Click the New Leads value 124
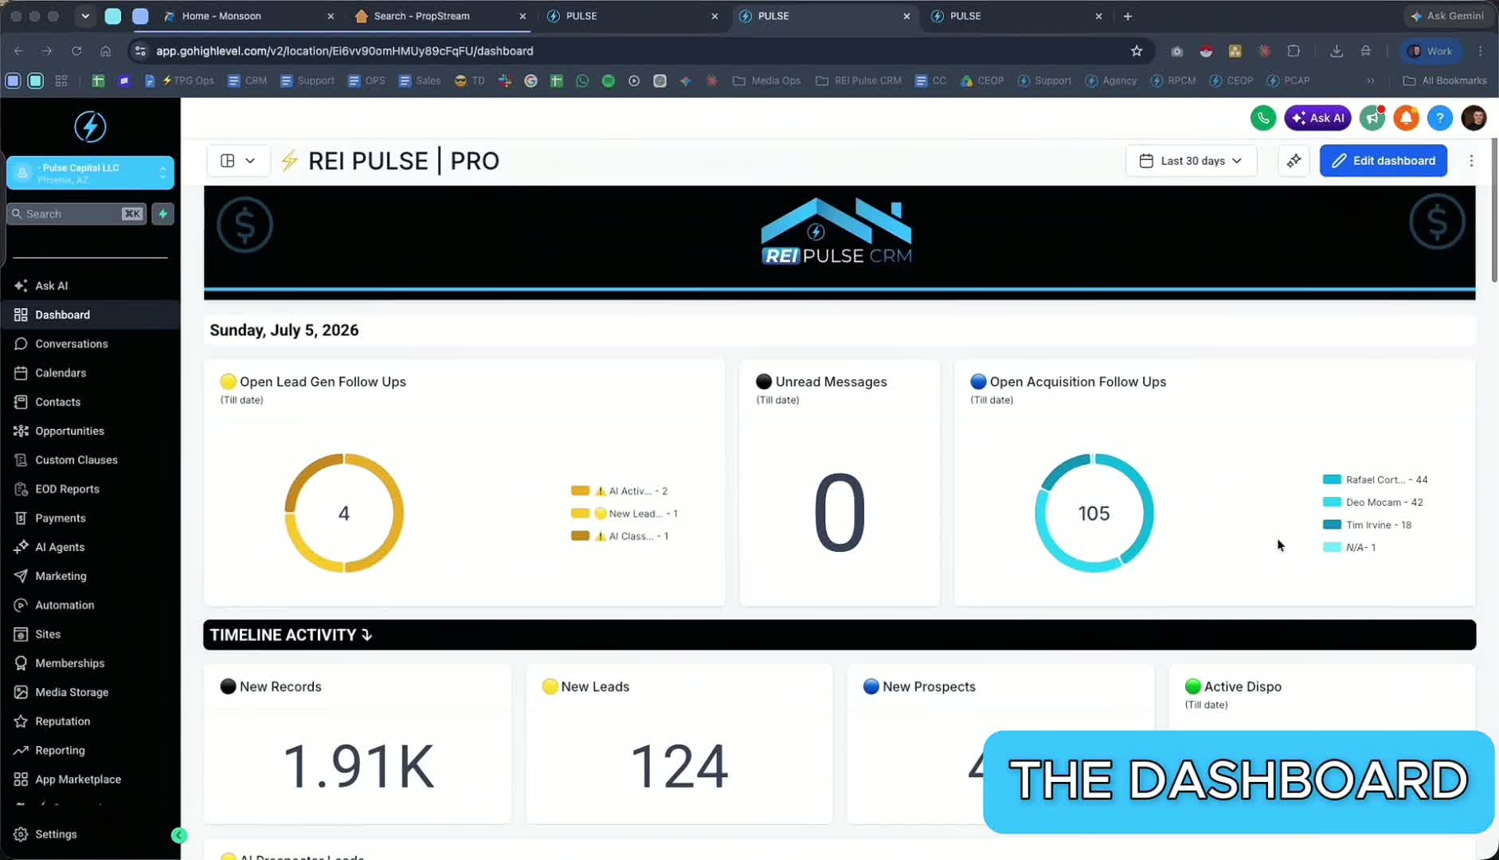Screen dimensions: 1499x860 click(x=679, y=767)
